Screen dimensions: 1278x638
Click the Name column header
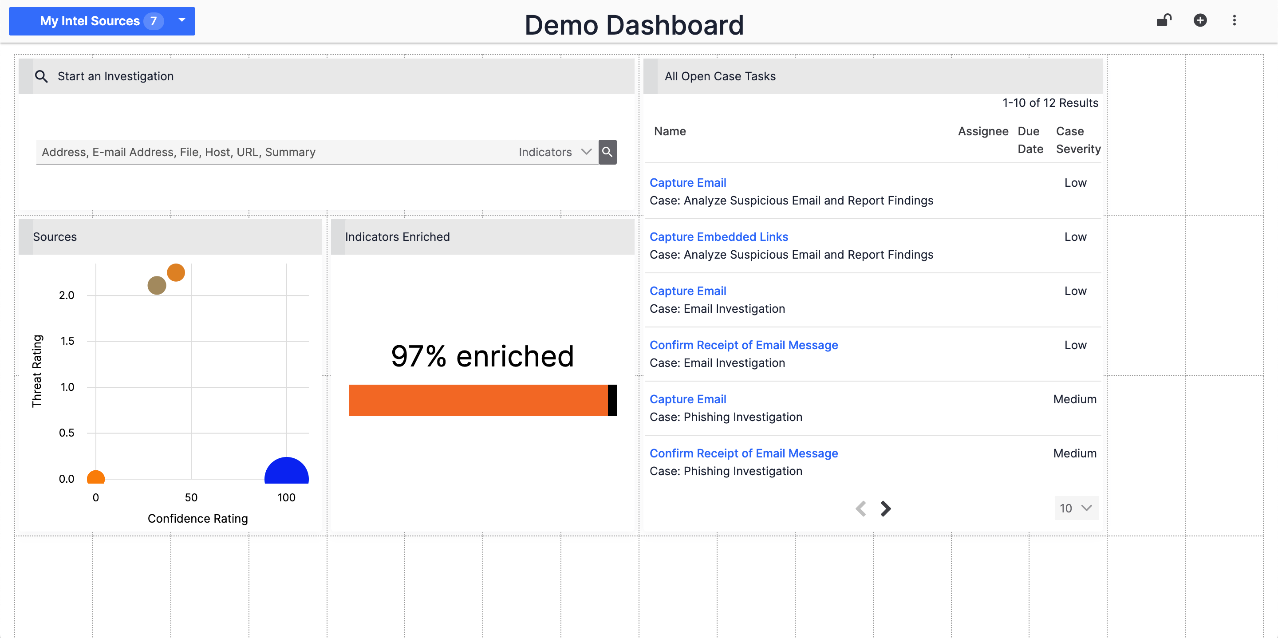pyautogui.click(x=670, y=131)
